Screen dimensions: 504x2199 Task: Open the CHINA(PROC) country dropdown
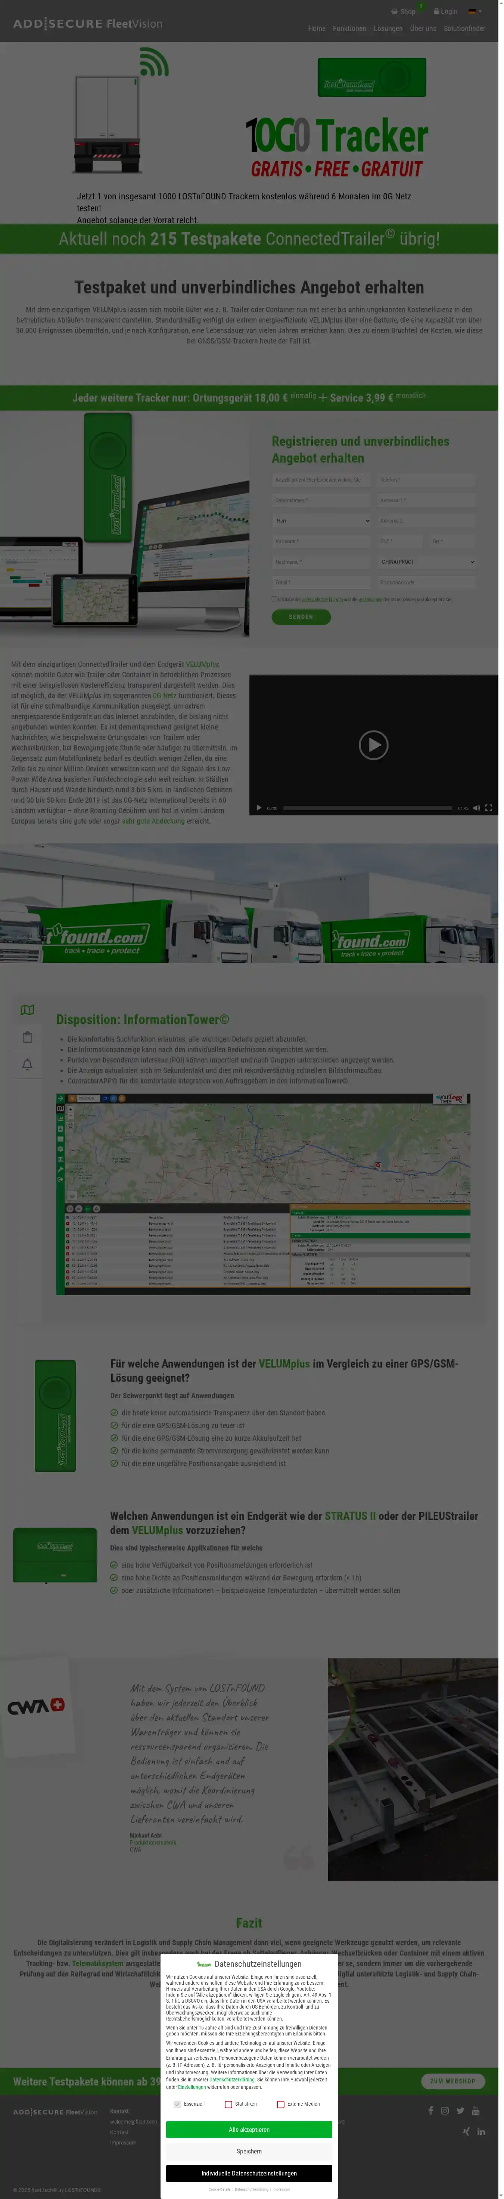point(426,562)
